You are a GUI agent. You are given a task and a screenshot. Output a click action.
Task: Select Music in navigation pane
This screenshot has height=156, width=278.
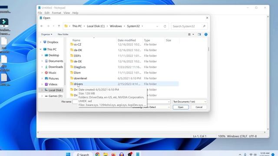coord(52,73)
